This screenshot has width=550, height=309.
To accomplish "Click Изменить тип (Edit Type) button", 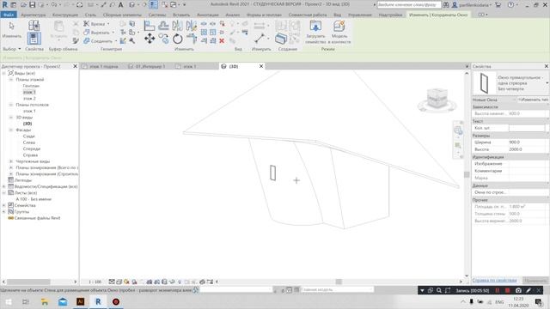I will (533, 100).
